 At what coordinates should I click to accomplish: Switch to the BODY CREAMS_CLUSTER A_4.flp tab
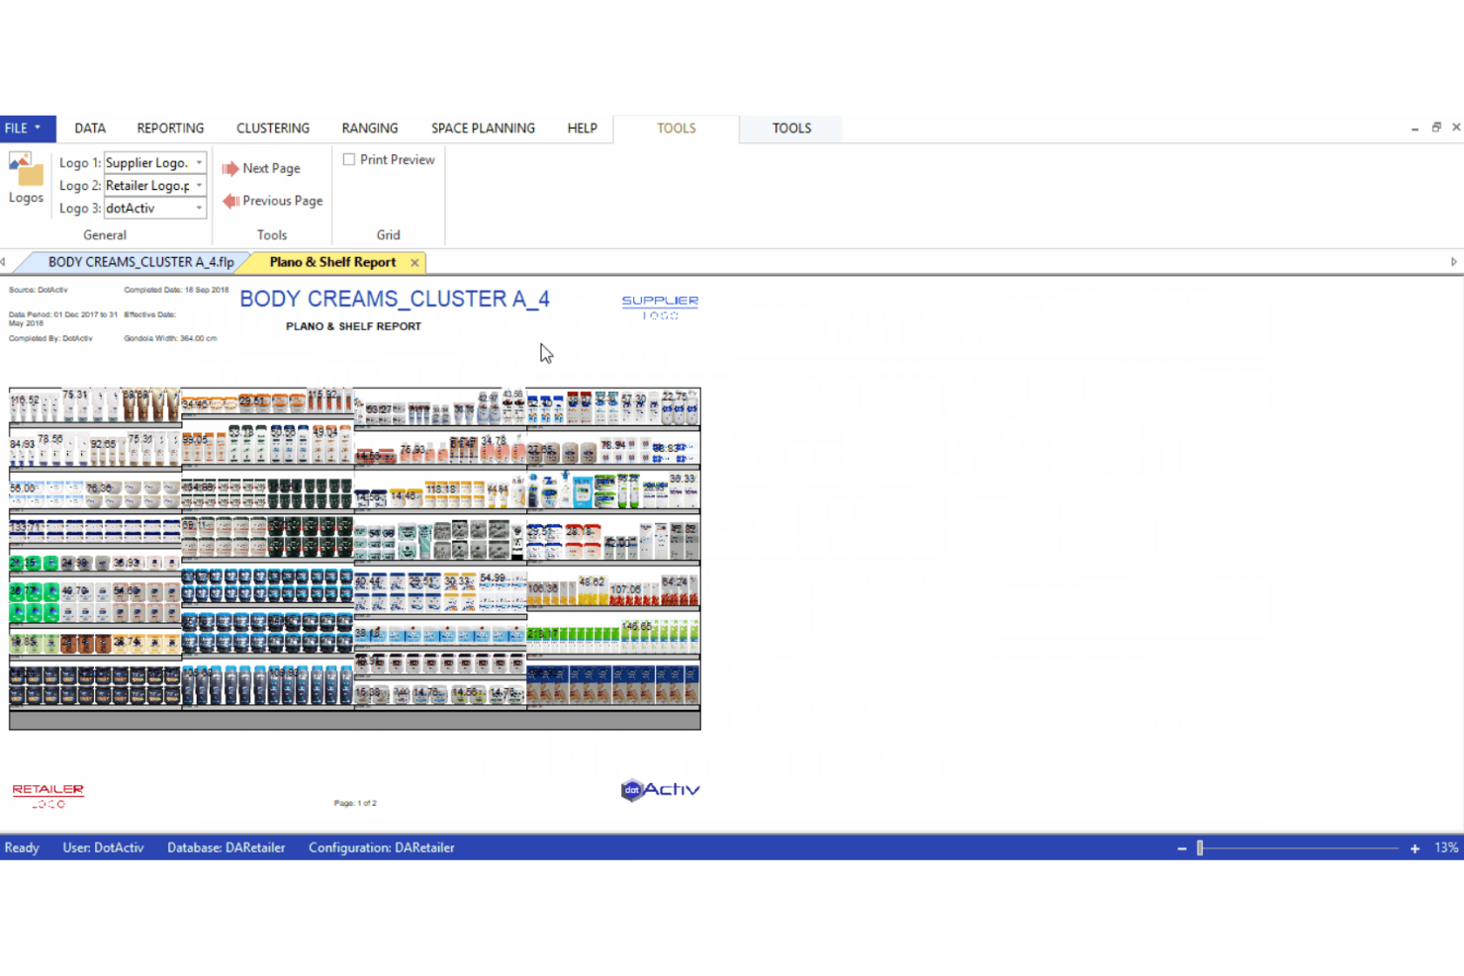click(138, 261)
